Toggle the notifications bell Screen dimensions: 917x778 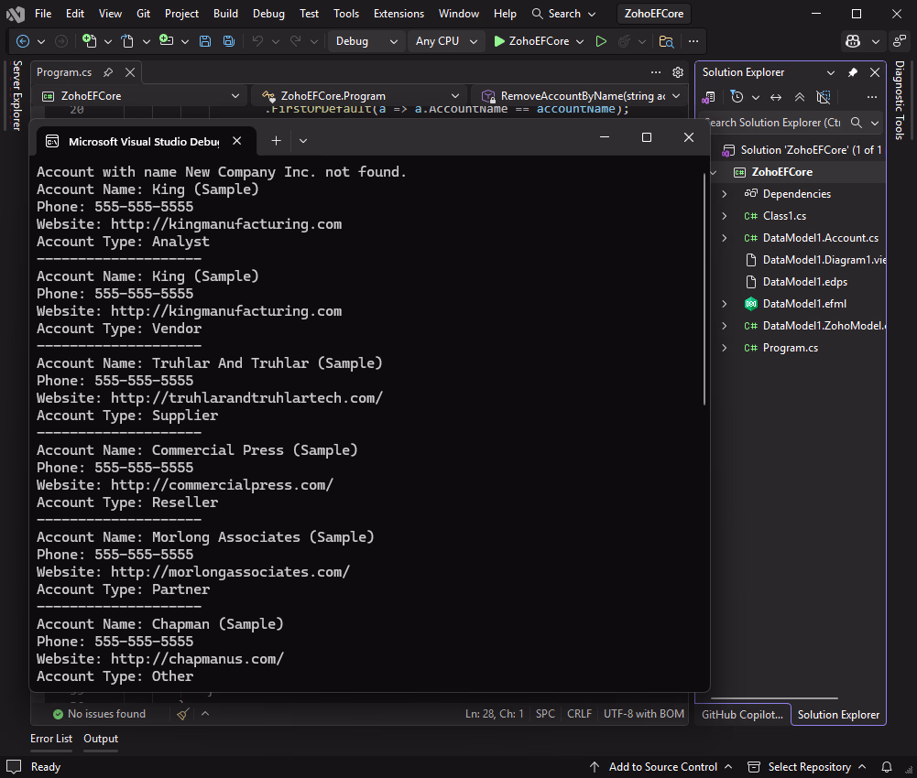point(885,767)
